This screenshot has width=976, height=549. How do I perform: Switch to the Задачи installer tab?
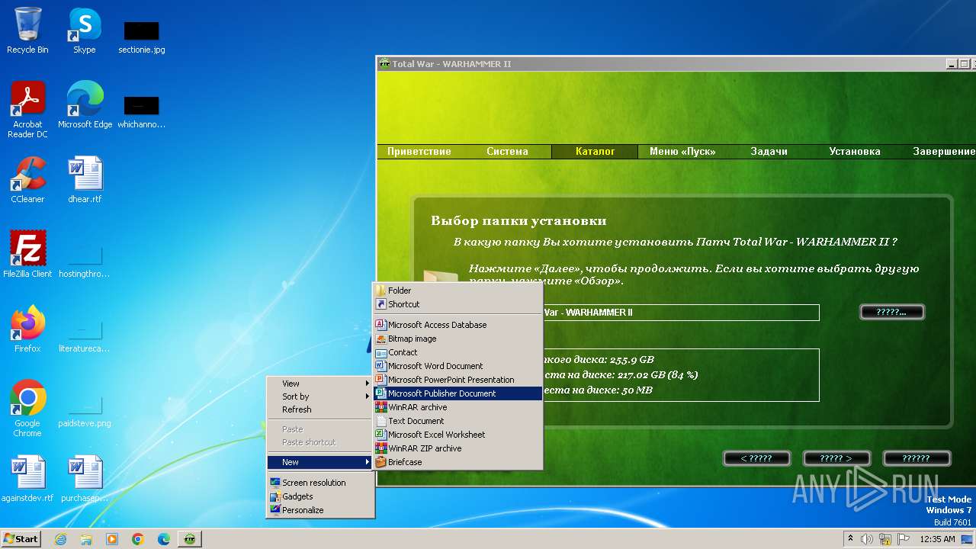[769, 152]
